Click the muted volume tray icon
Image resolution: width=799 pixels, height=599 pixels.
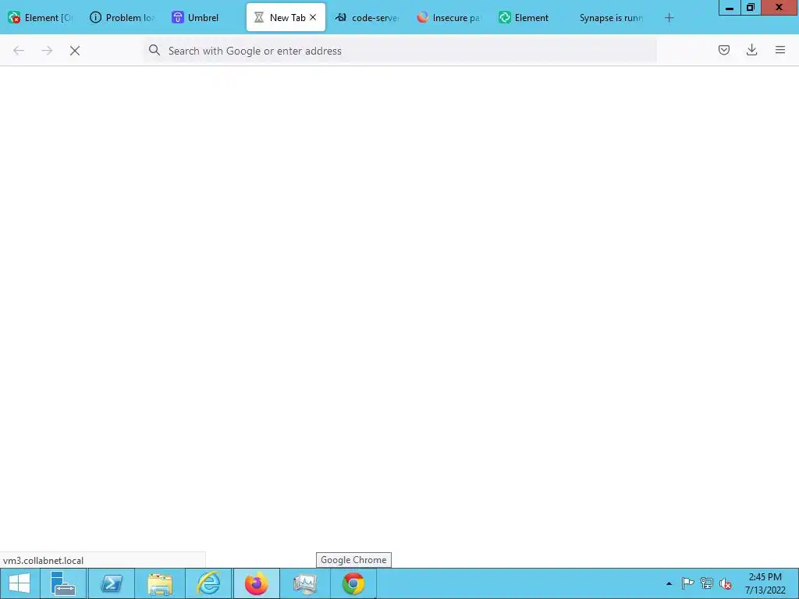pos(726,583)
